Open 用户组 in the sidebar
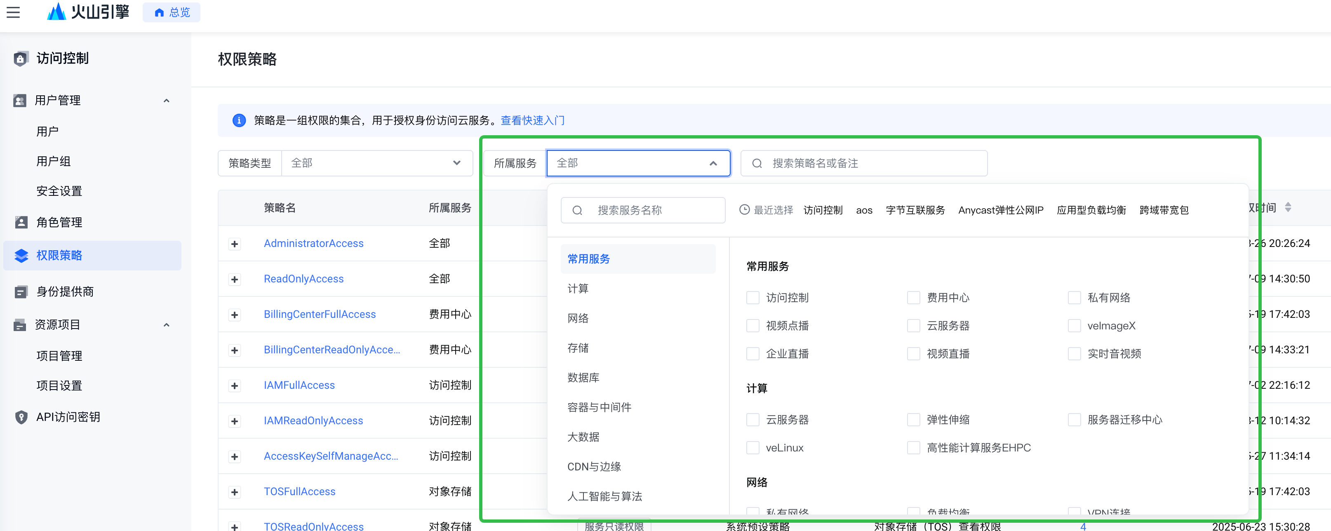1331x531 pixels. click(x=53, y=162)
